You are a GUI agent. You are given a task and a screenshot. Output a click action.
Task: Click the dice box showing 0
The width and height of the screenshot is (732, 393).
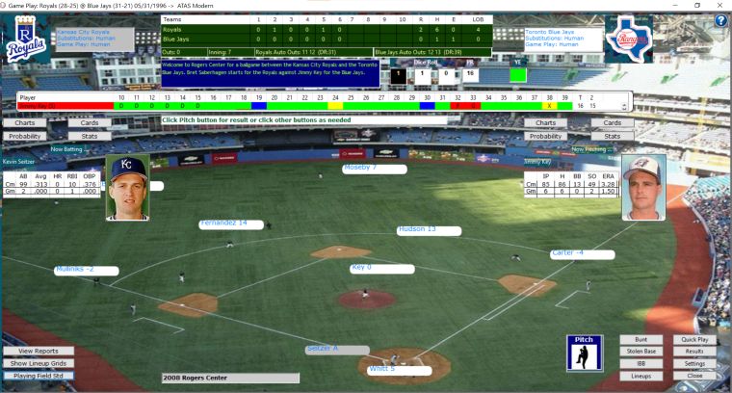pyautogui.click(x=446, y=76)
